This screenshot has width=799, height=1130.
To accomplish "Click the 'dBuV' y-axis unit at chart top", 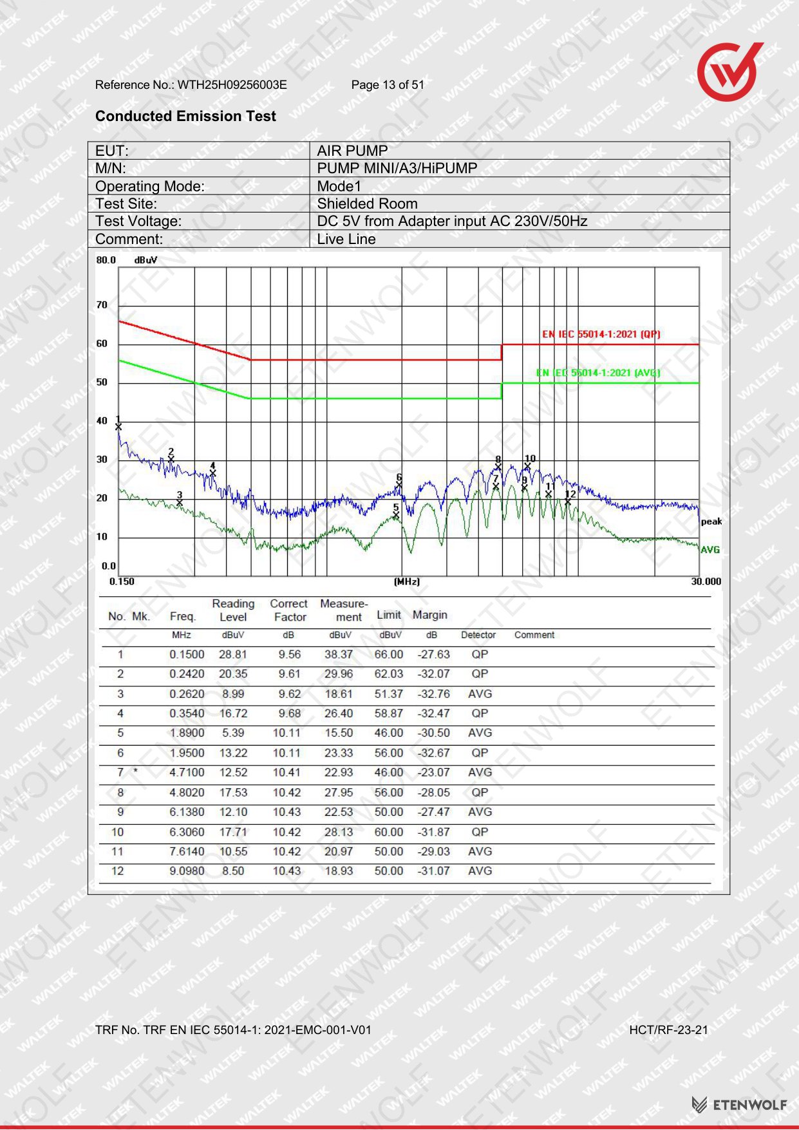I will (146, 260).
